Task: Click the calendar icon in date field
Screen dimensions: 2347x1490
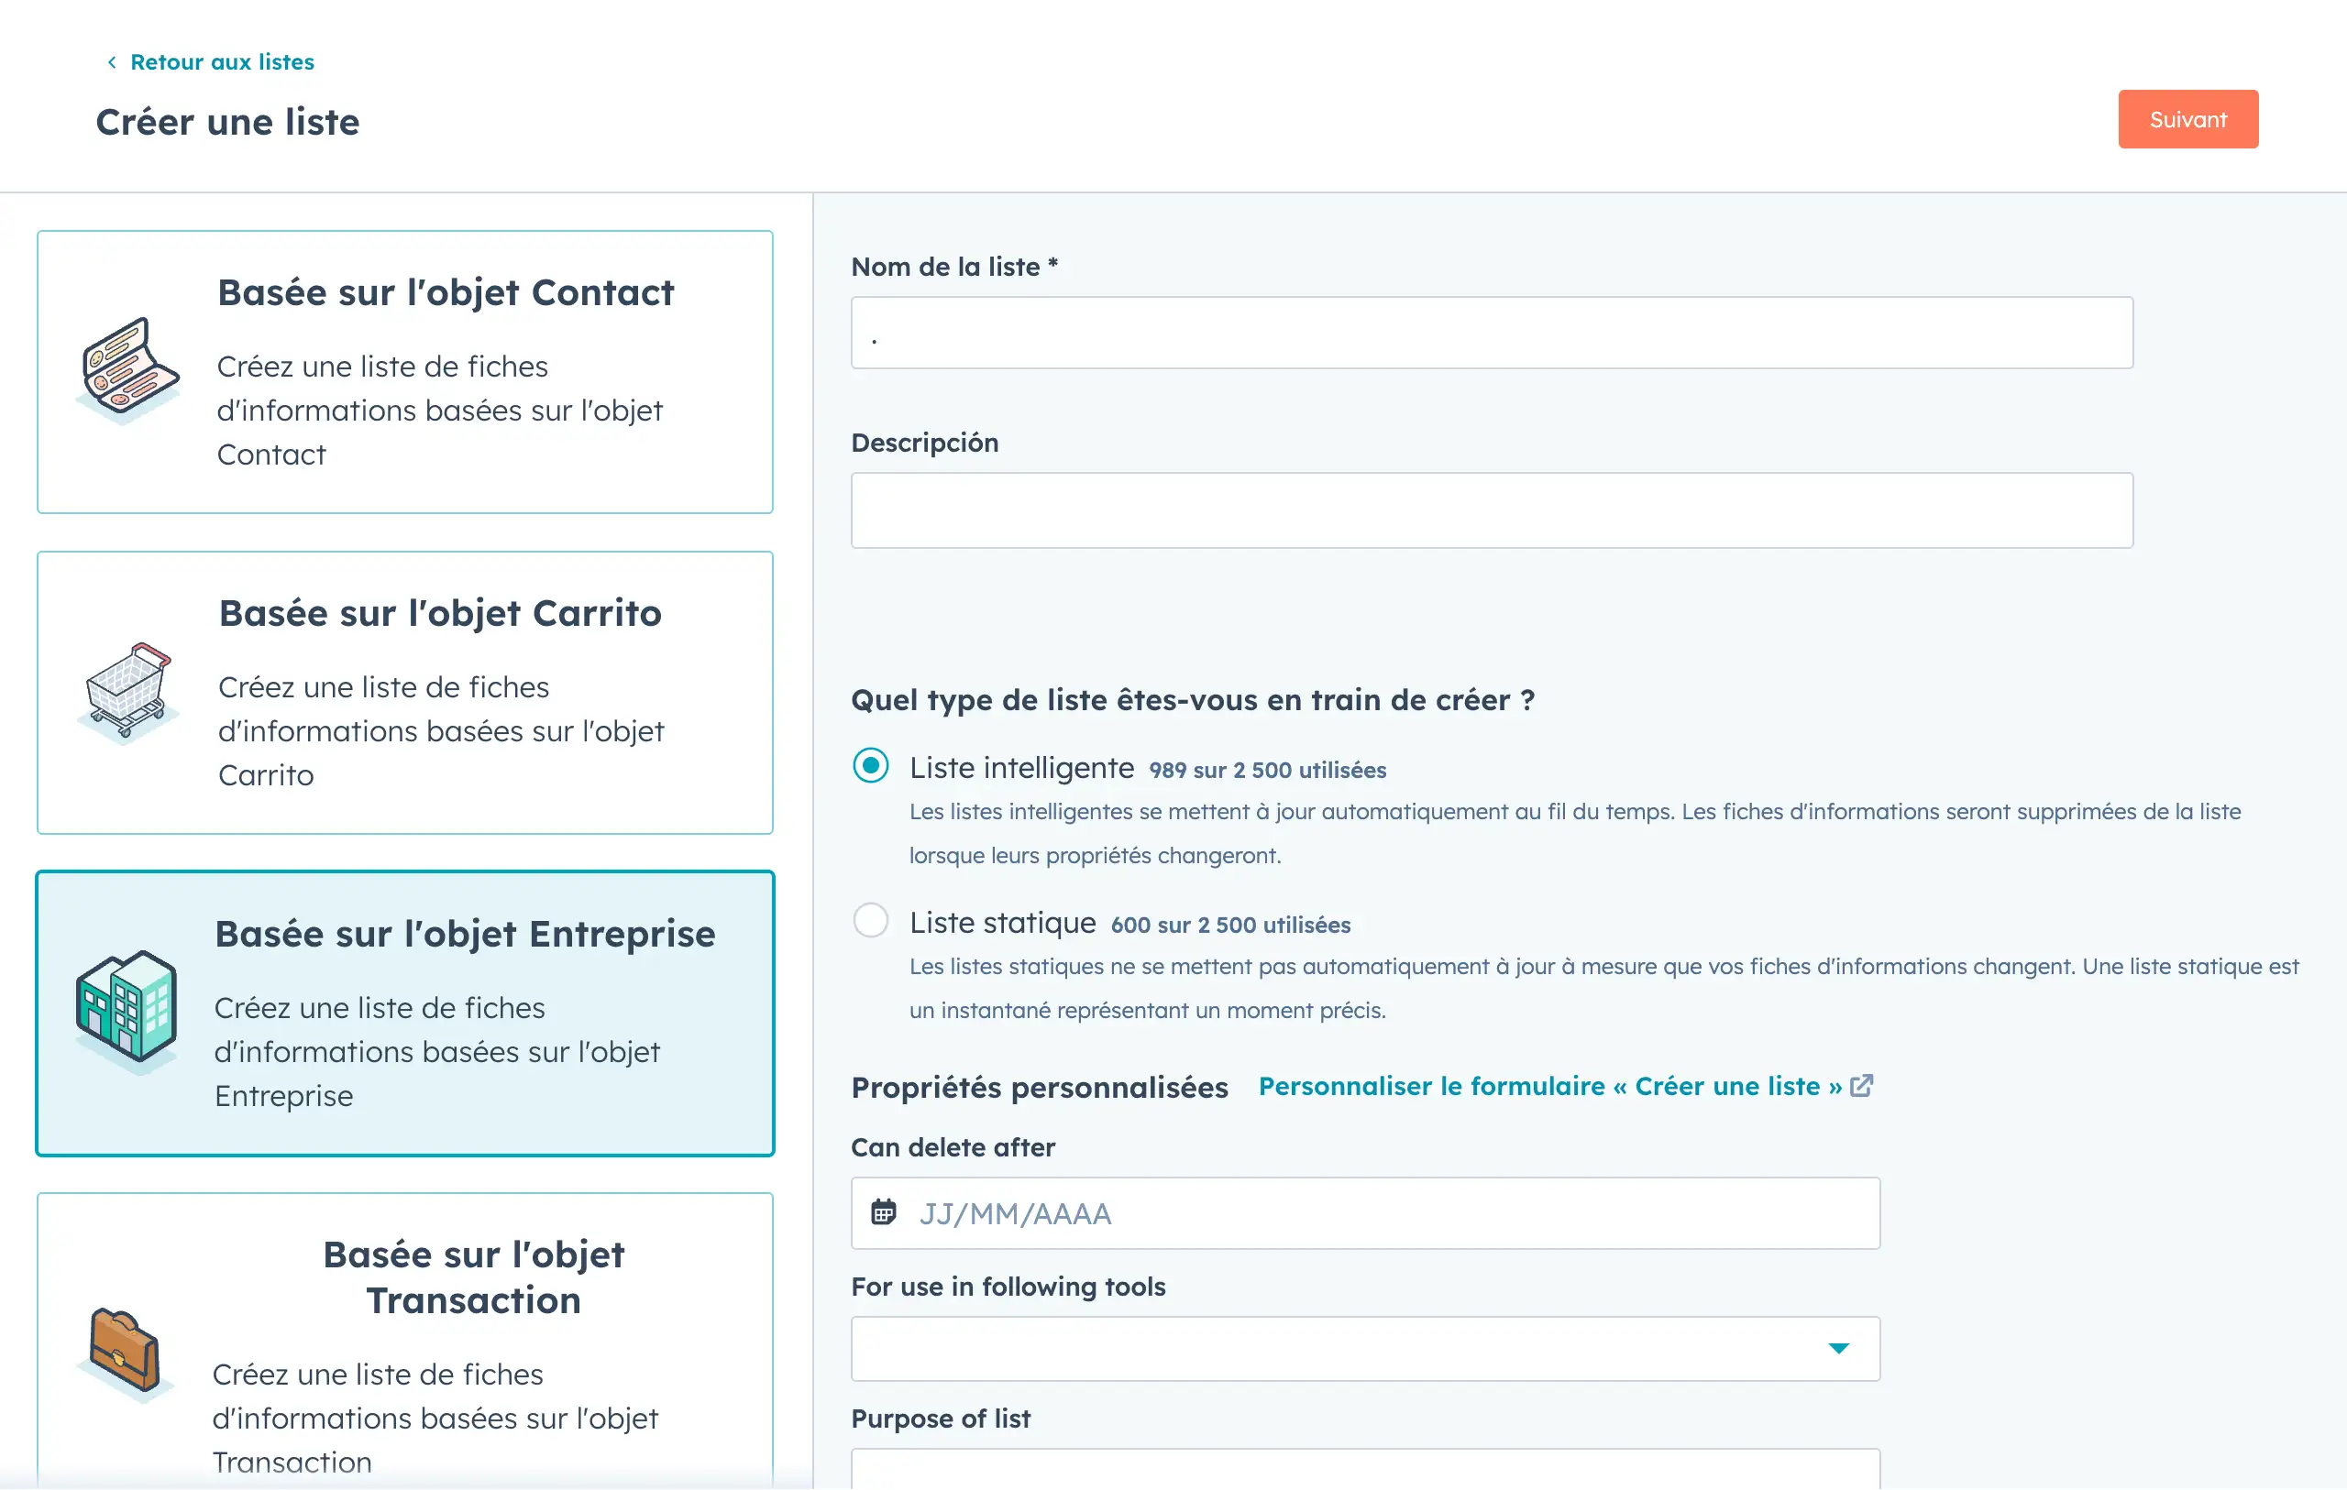Action: (x=883, y=1213)
